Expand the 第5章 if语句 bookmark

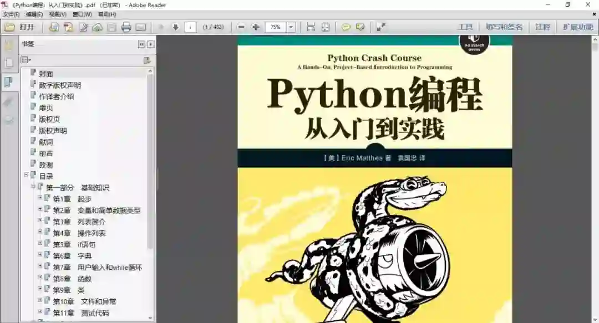point(40,243)
